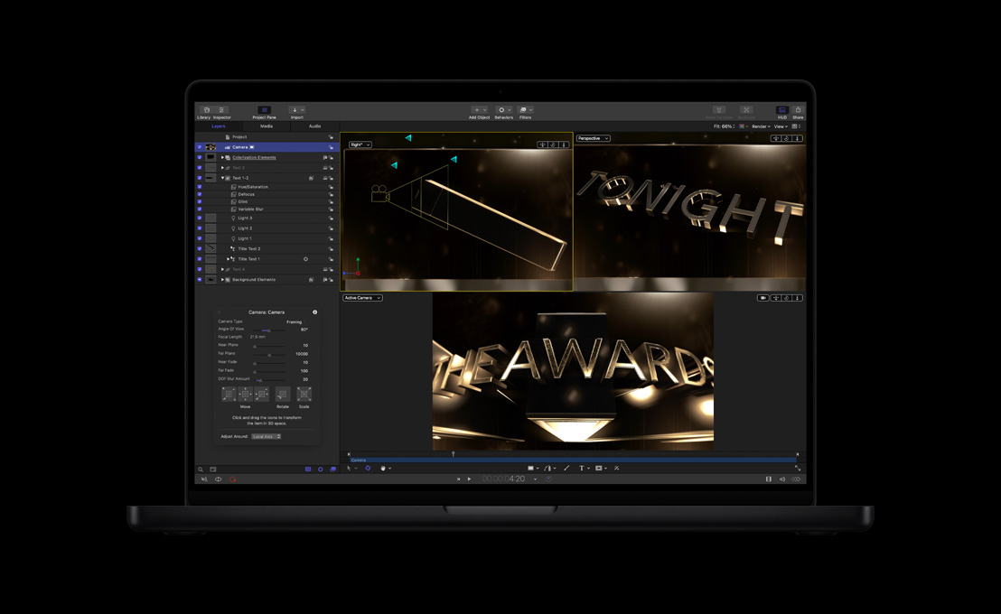The width and height of the screenshot is (1001, 614).
Task: Show the HUD
Action: pos(782,109)
